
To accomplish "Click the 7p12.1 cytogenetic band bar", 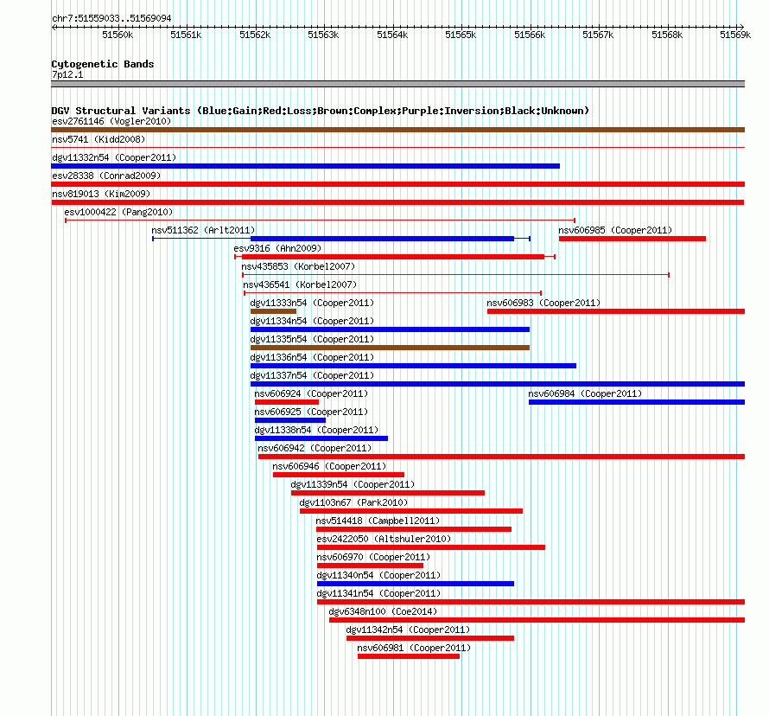I will pyautogui.click(x=397, y=84).
